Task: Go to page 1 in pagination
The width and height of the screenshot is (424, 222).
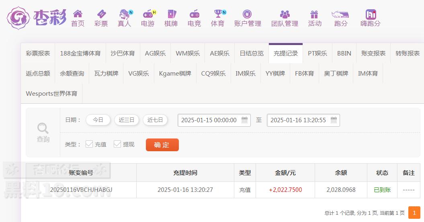Action: 414,212
